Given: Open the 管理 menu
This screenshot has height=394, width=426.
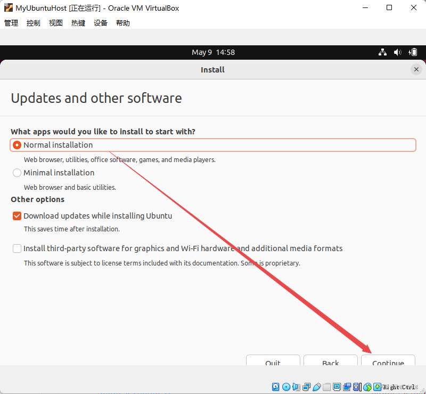Looking at the screenshot, I should [11, 23].
